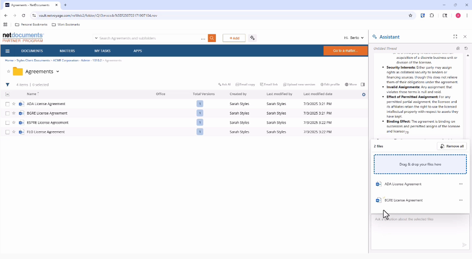Toggle the details pane icon next to More

tap(363, 84)
